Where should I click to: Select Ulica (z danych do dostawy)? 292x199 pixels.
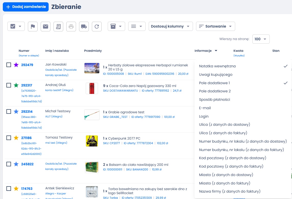tap(243, 125)
